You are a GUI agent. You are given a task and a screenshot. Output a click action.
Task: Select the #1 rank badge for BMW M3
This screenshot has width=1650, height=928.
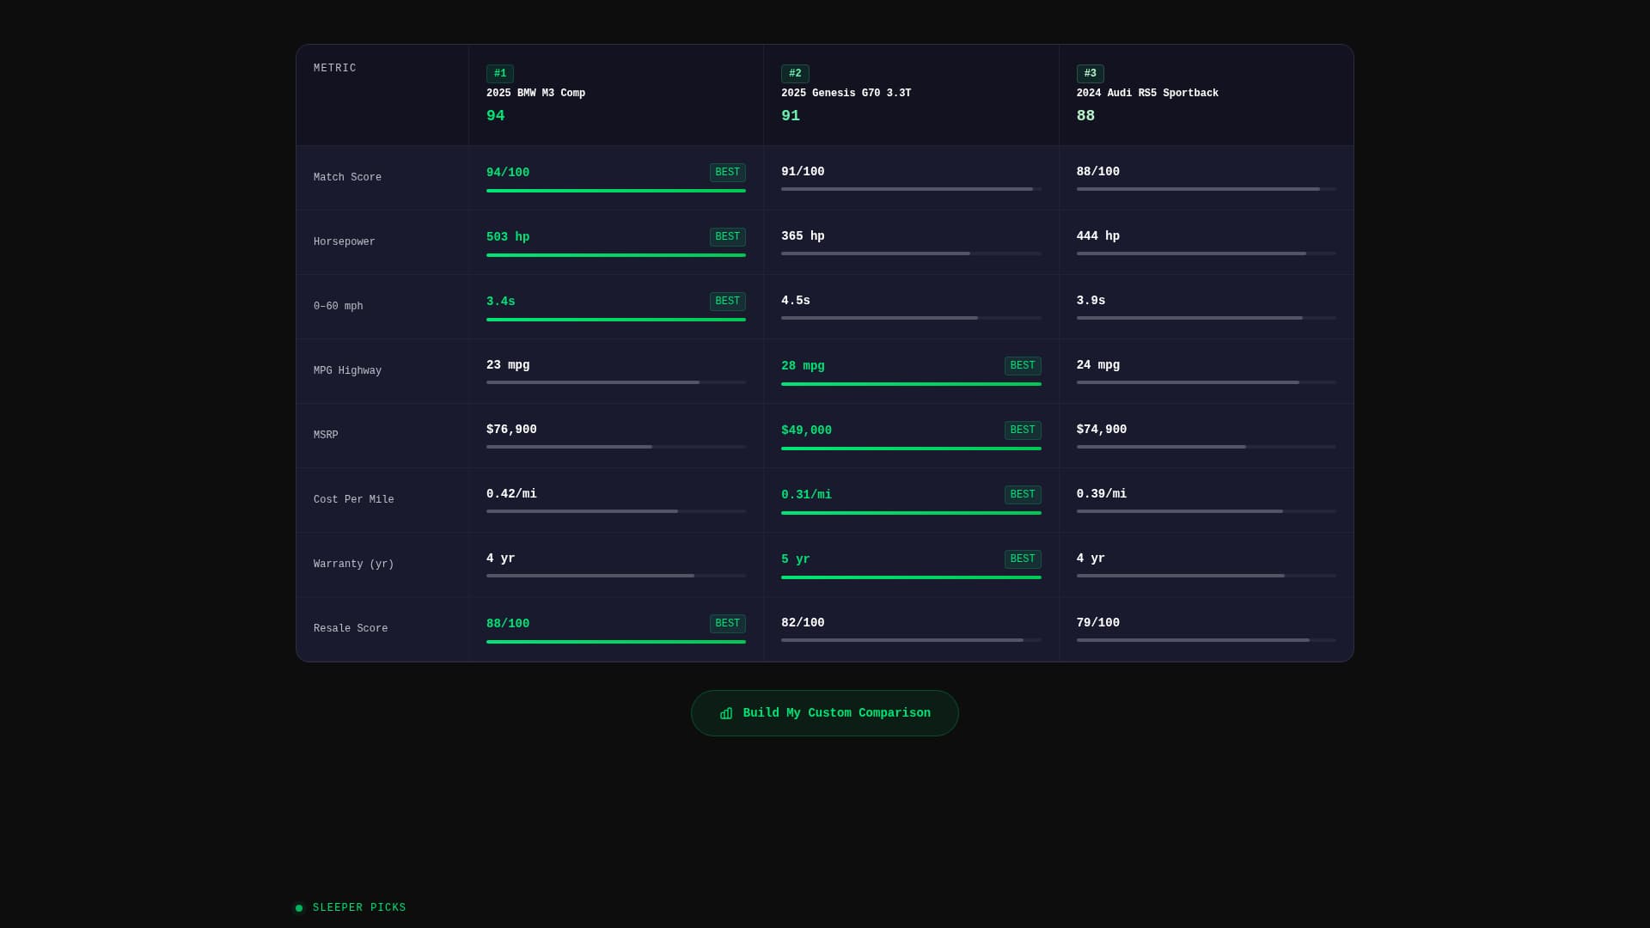point(500,74)
